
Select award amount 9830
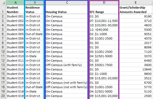tap(136, 74)
